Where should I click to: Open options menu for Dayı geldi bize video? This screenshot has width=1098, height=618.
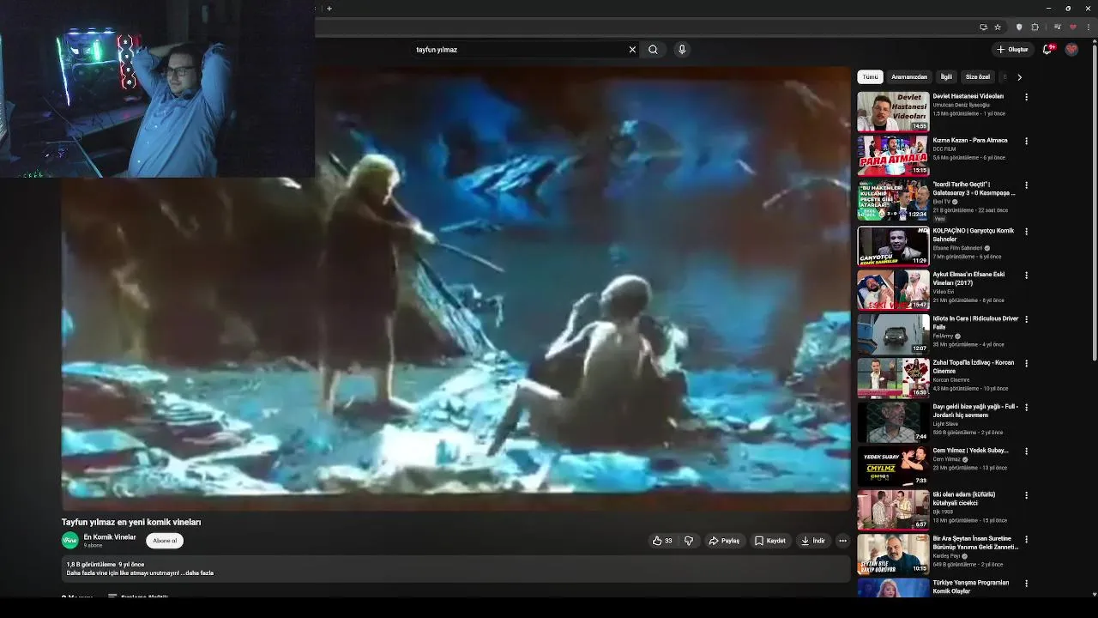point(1026,408)
